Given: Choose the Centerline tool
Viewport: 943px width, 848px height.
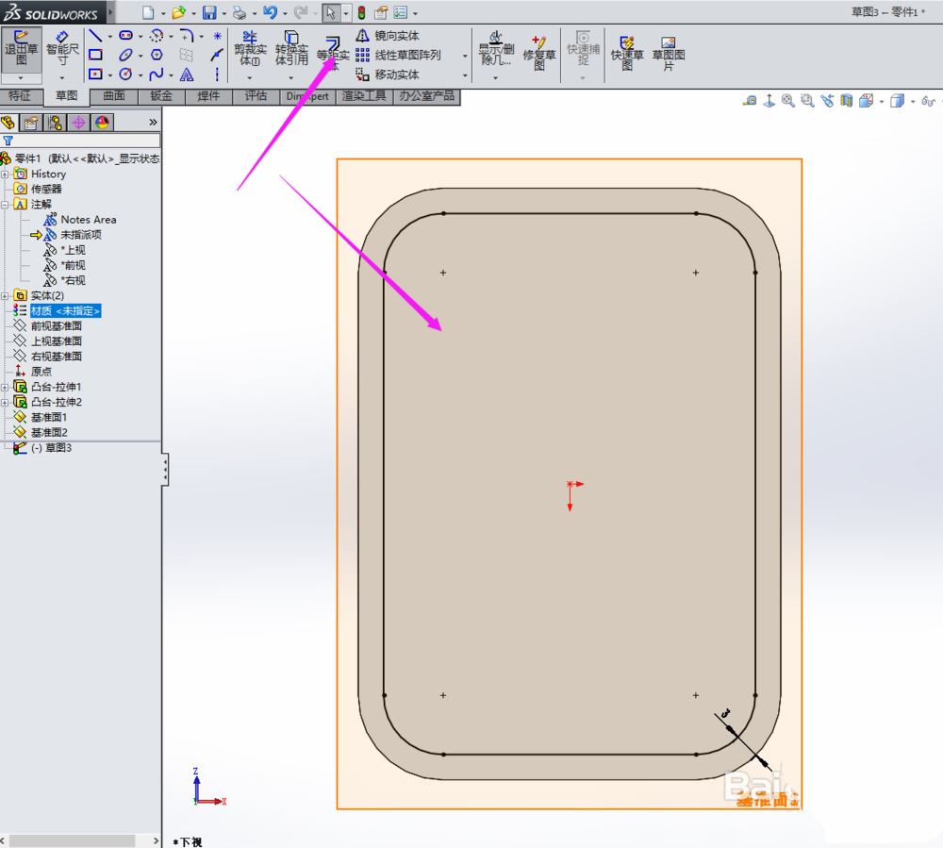Looking at the screenshot, I should point(217,74).
